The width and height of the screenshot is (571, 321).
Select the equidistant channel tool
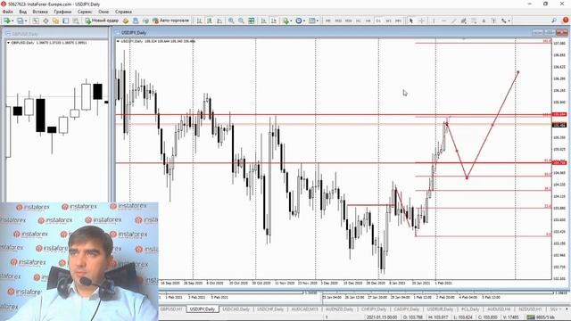click(x=464, y=21)
